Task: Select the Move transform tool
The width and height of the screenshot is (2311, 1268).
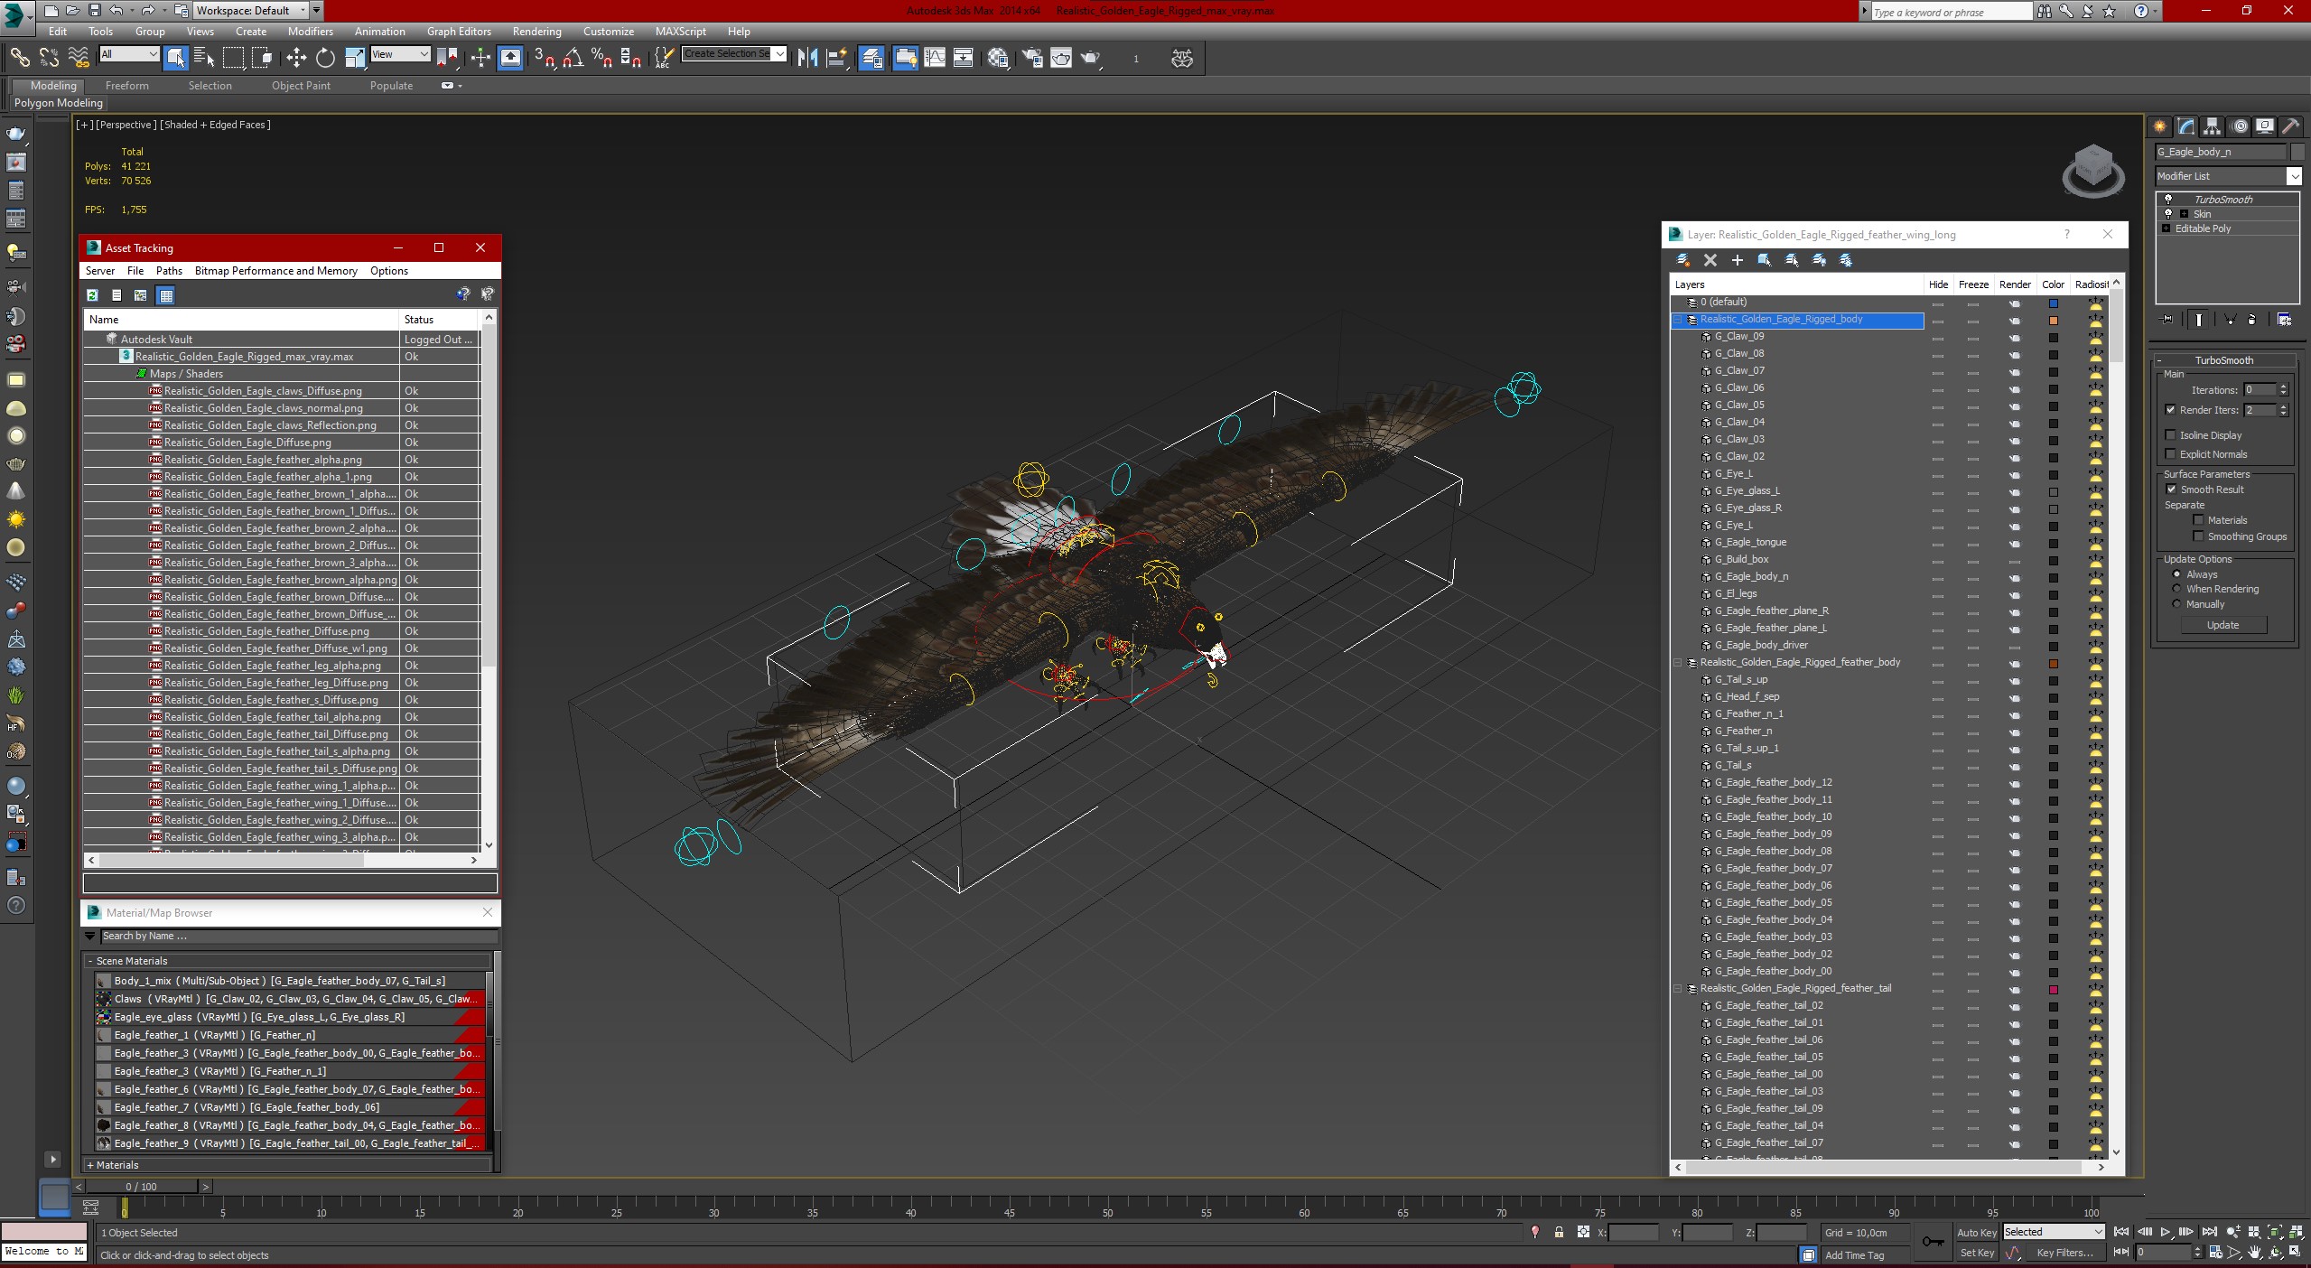Action: click(x=296, y=59)
